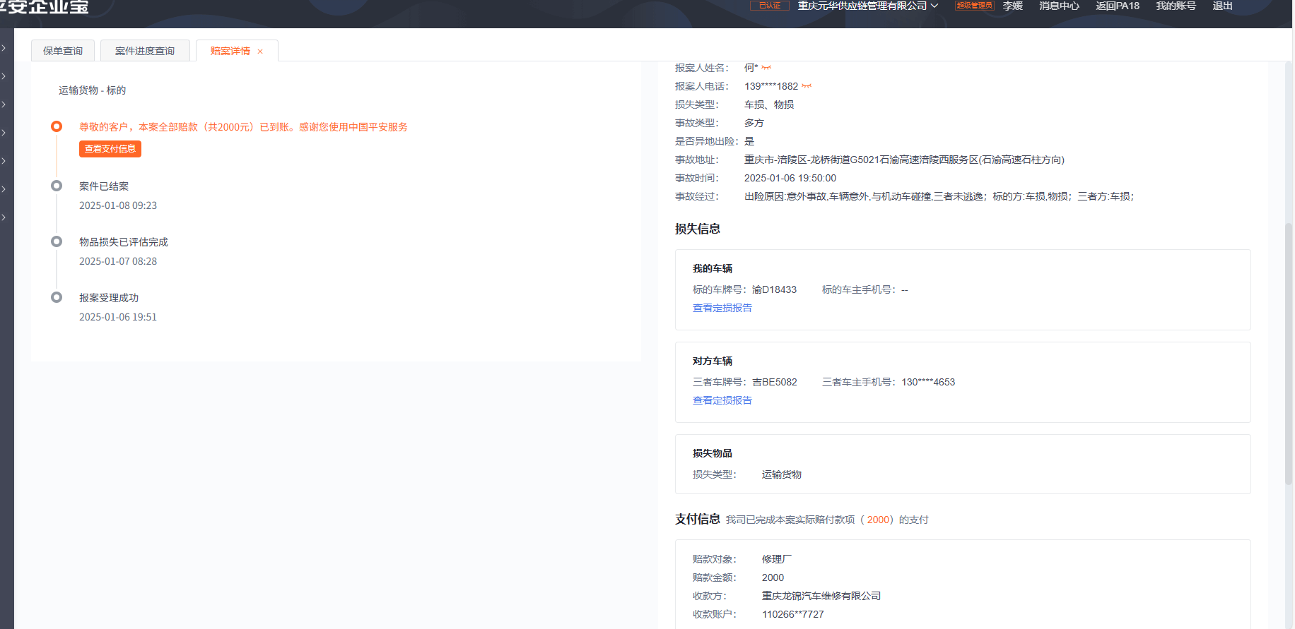Unmask the reporter phone number 139****1882
Viewport: 1295px width, 629px height.
click(x=807, y=86)
